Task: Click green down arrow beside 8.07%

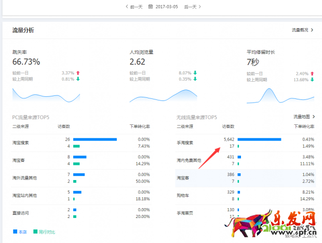Action: (195, 73)
